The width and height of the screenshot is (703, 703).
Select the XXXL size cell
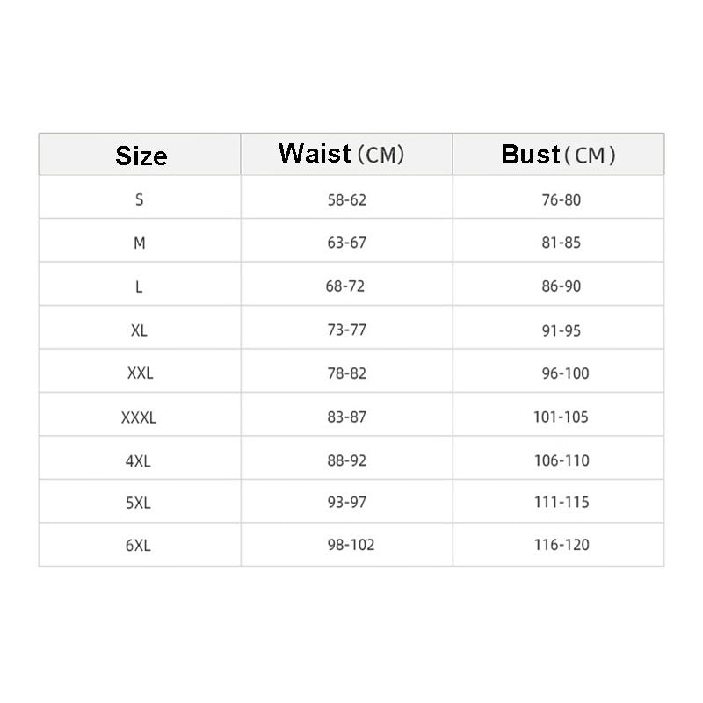click(x=139, y=417)
